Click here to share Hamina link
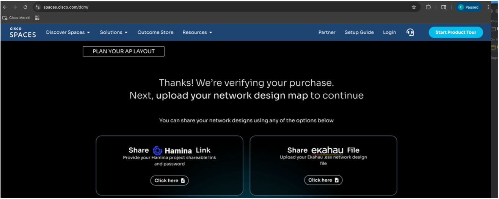The width and height of the screenshot is (499, 199). pyautogui.click(x=169, y=180)
